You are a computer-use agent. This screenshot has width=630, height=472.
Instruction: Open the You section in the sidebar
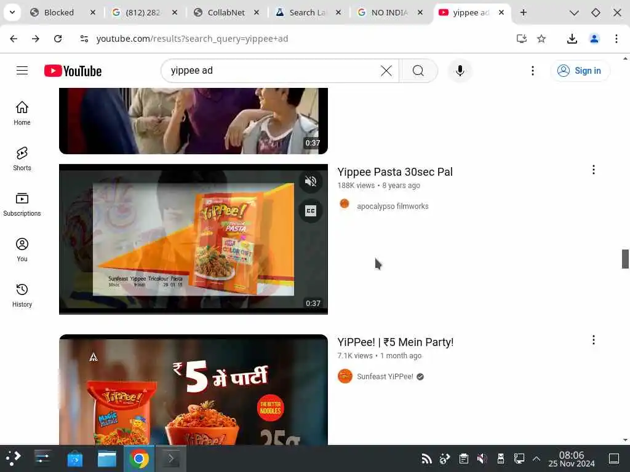point(22,250)
